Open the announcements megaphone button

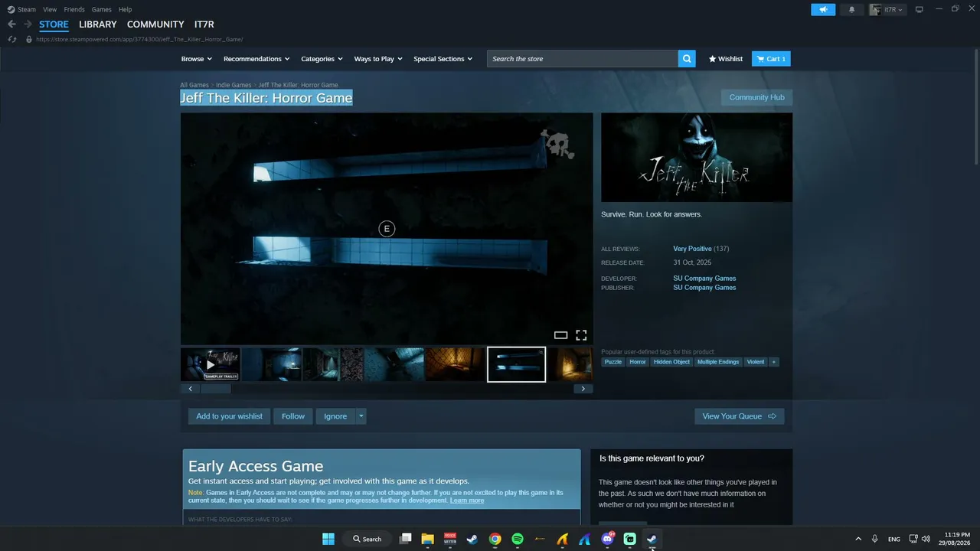pos(823,9)
